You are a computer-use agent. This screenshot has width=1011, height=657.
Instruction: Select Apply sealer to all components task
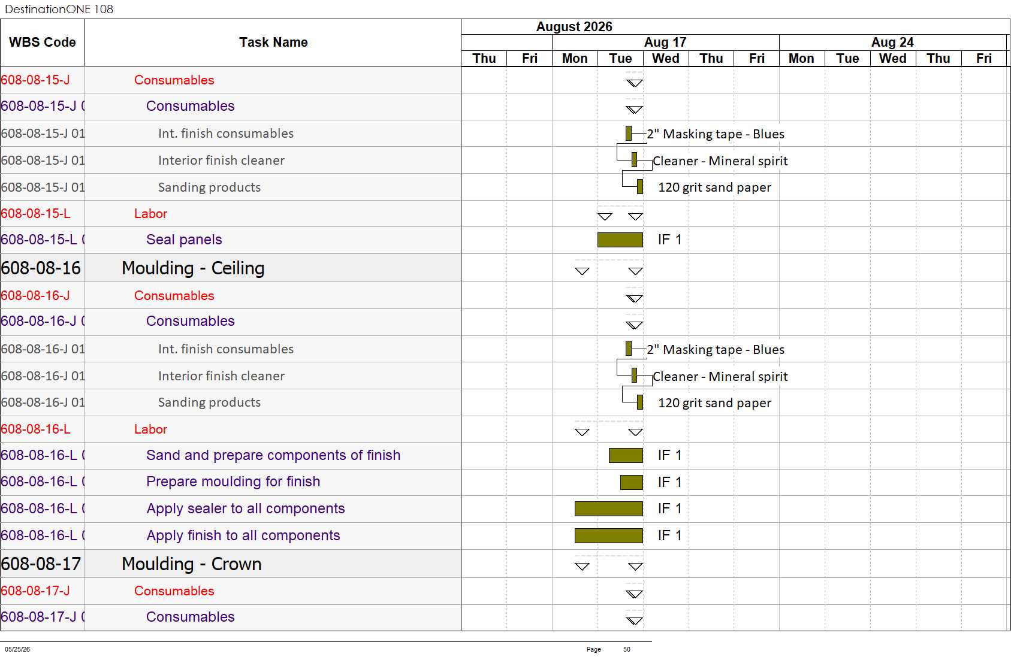click(x=246, y=508)
